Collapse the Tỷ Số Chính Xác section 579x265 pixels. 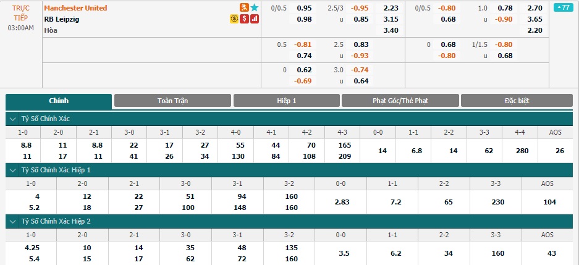coord(14,119)
